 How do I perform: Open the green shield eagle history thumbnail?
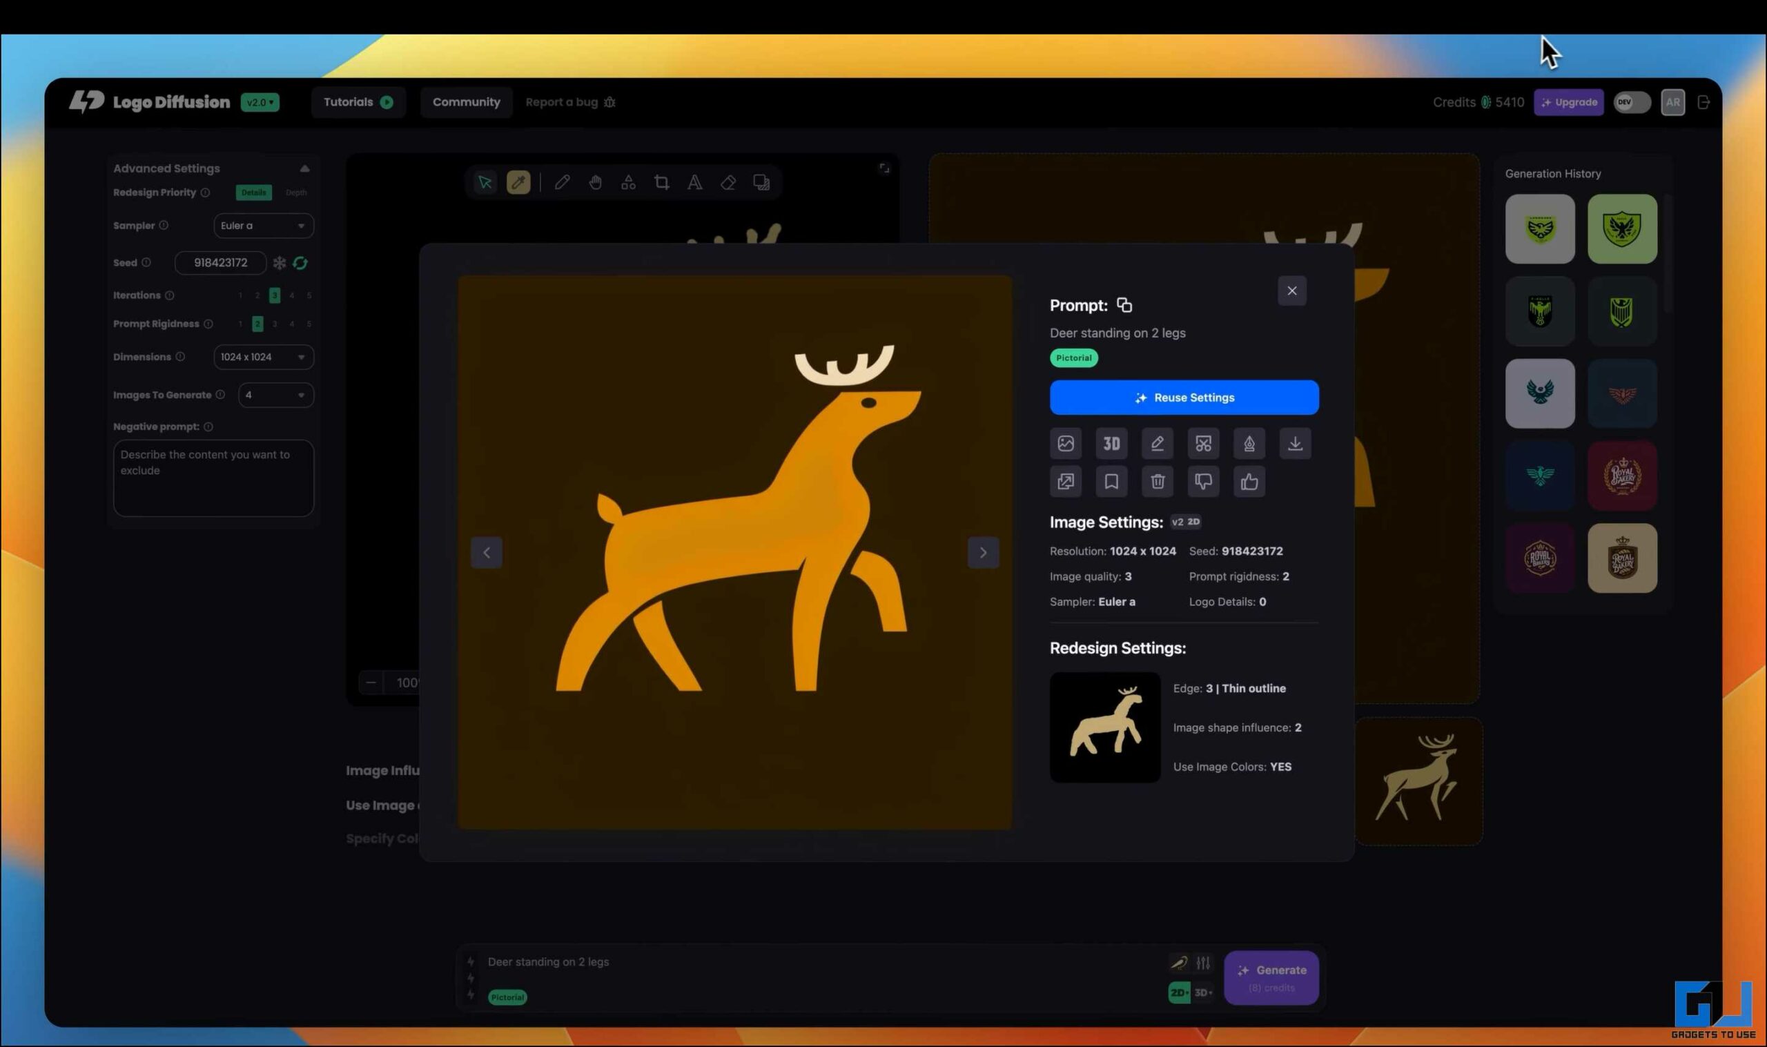pyautogui.click(x=1621, y=228)
